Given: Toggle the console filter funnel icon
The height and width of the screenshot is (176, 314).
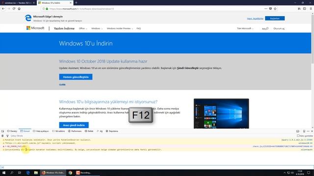Looking at the screenshot, I should [7, 136].
